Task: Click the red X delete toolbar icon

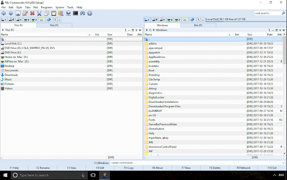Action: point(32,13)
